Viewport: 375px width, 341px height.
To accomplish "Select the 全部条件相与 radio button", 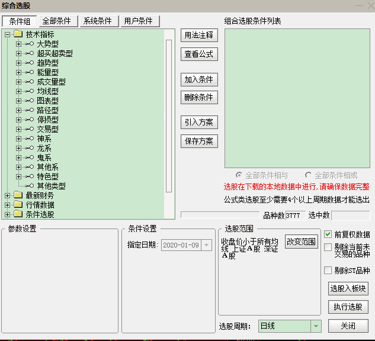I will tap(239, 175).
